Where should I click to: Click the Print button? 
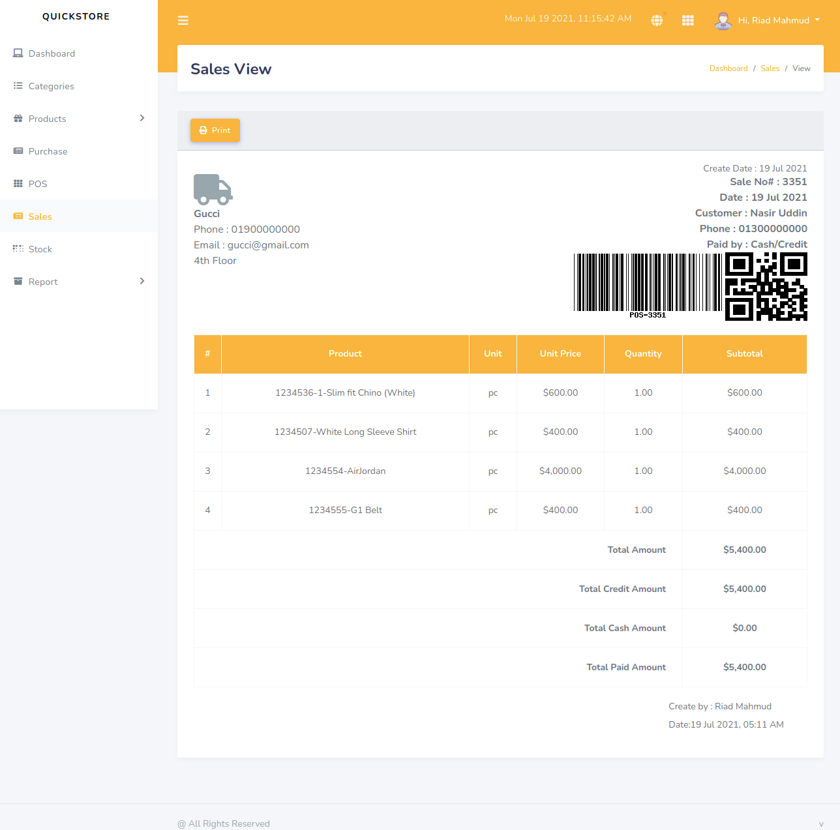tap(215, 130)
